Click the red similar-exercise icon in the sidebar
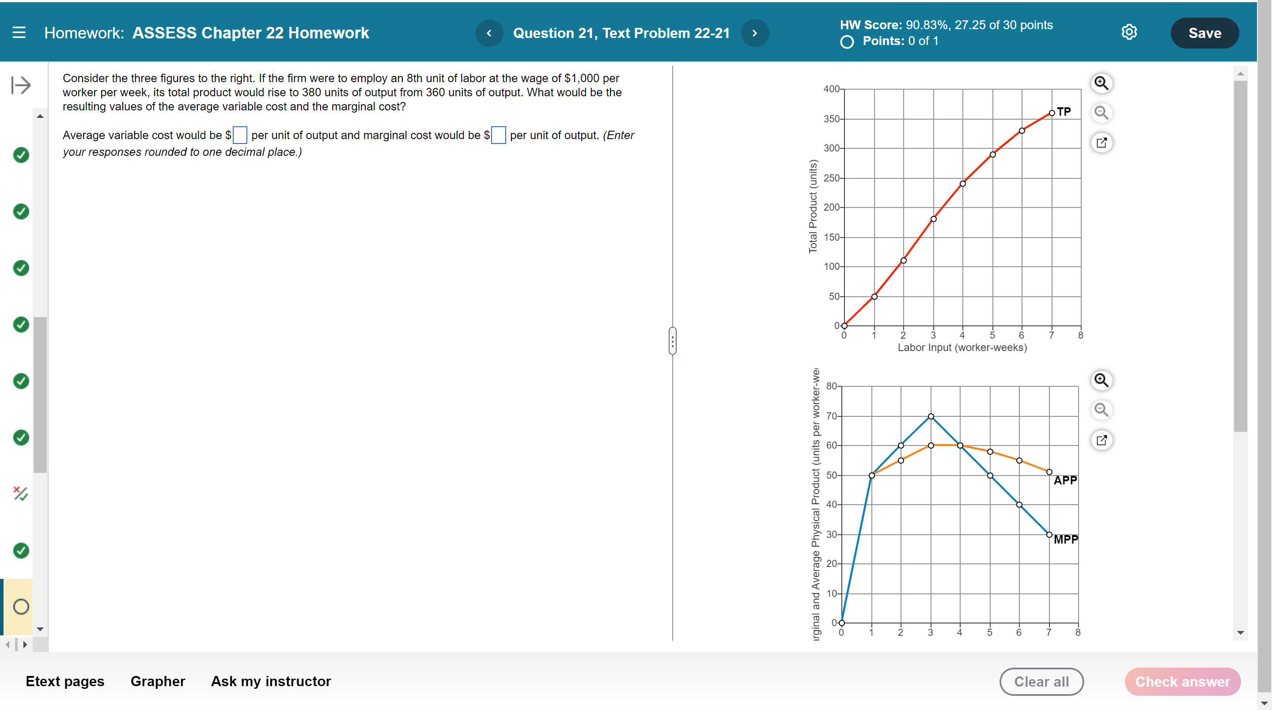The height and width of the screenshot is (710, 1272). (x=20, y=494)
